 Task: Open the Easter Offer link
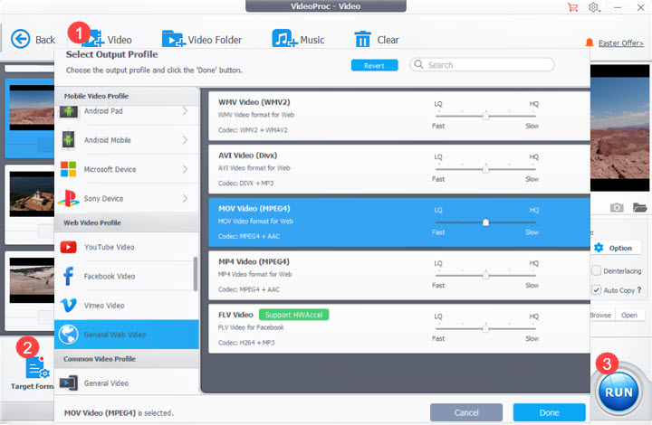pyautogui.click(x=621, y=43)
